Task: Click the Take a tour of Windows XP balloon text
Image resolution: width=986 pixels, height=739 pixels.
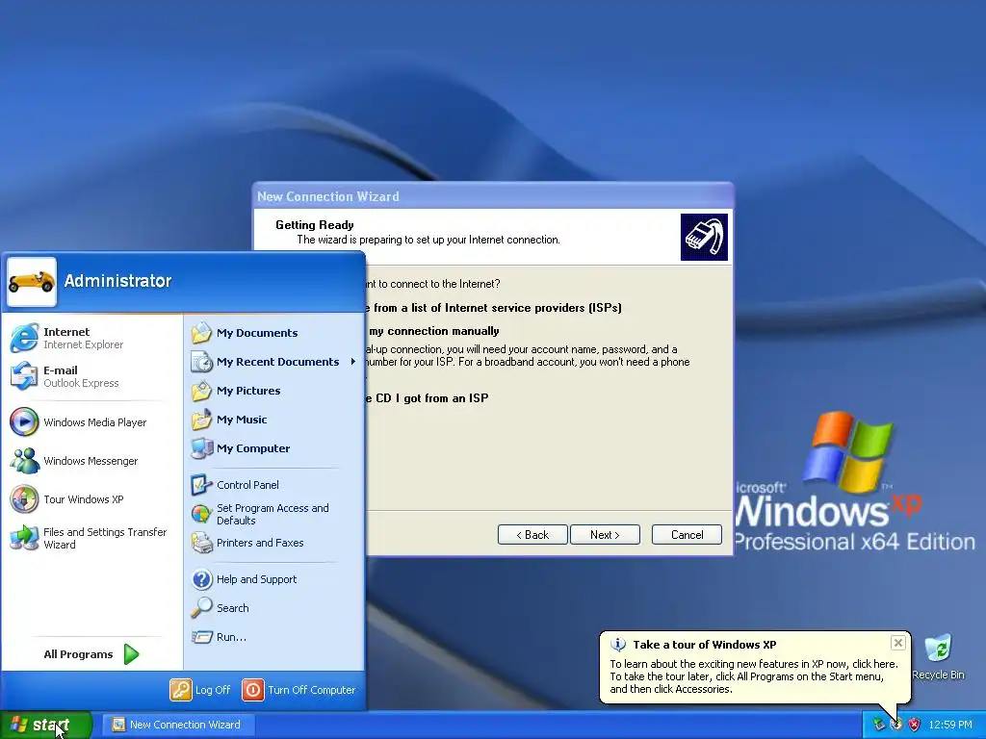Action: pyautogui.click(x=705, y=645)
